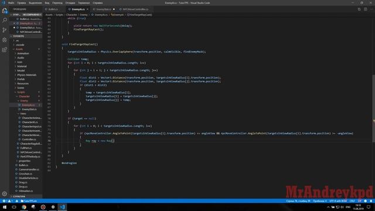Image resolution: width=375 pixels, height=211 pixels.
Task: Click FindTargetRayCast in the breadcrumb
Action: [x=139, y=15]
